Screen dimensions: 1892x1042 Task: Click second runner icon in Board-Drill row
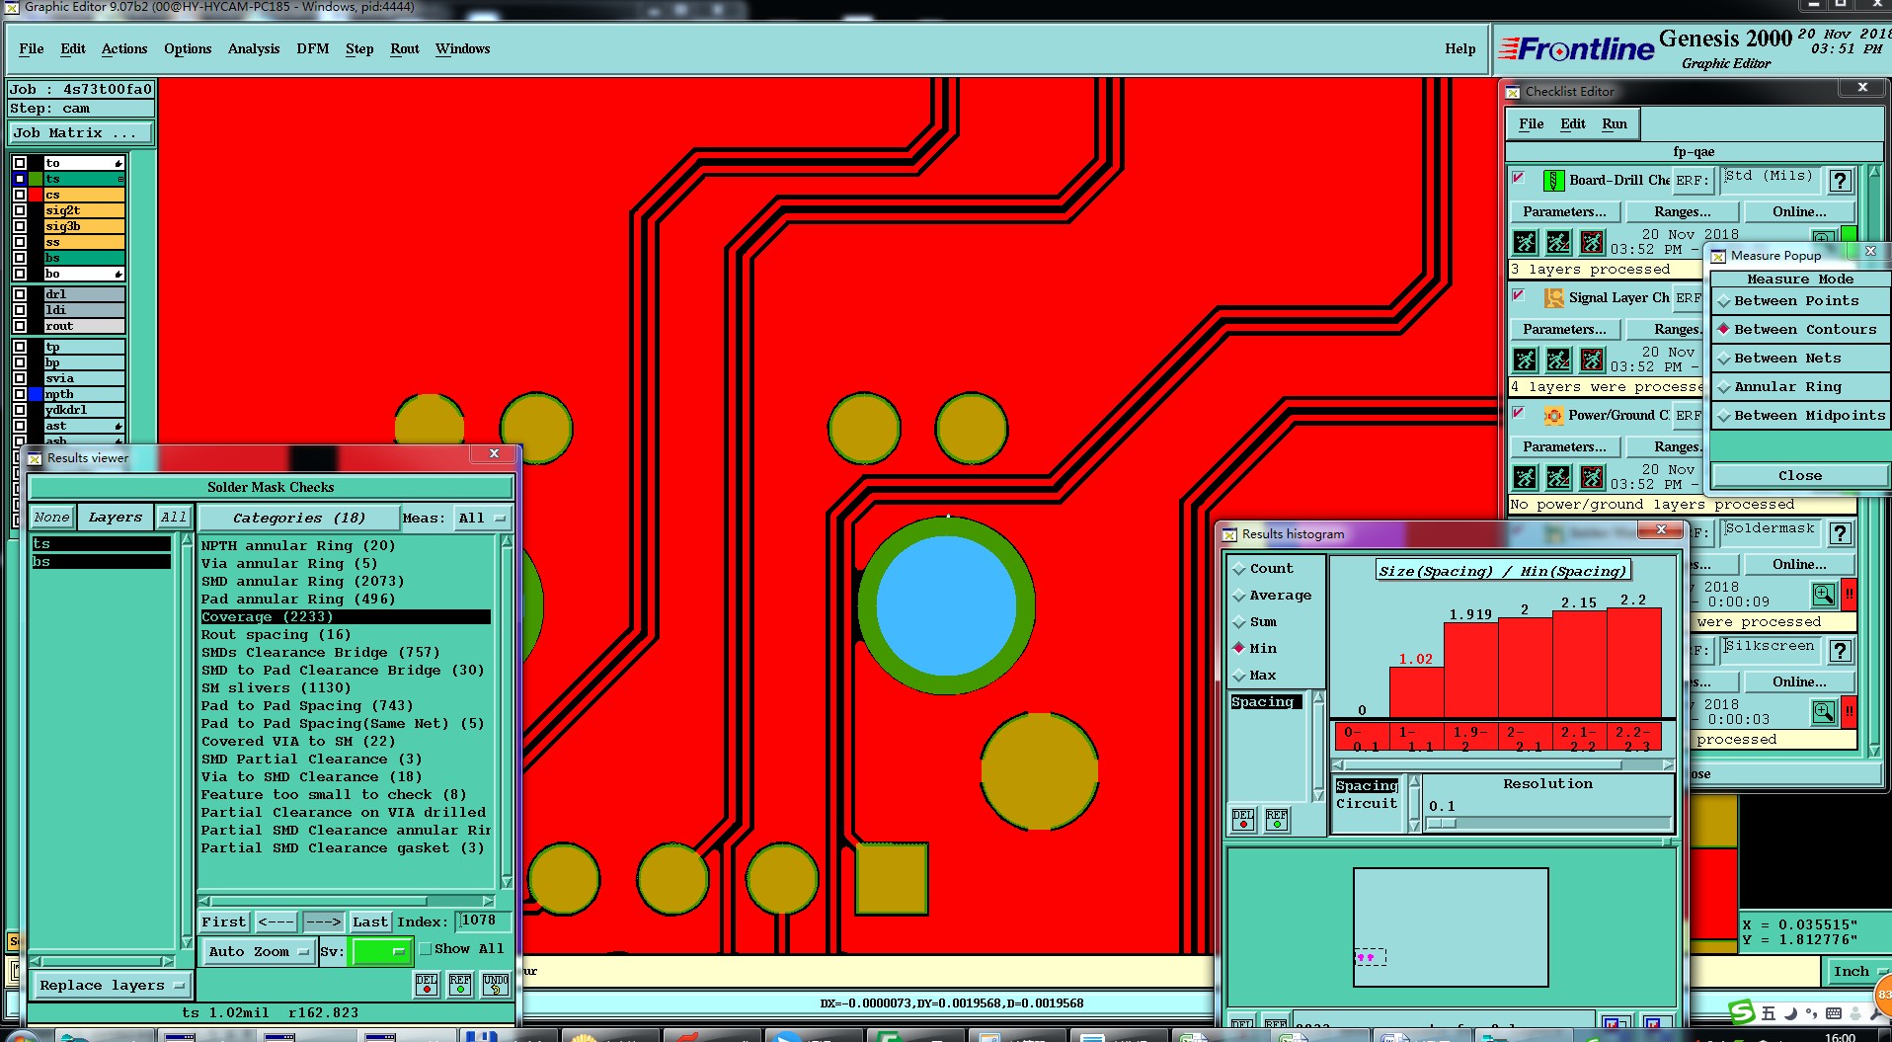click(x=1558, y=242)
